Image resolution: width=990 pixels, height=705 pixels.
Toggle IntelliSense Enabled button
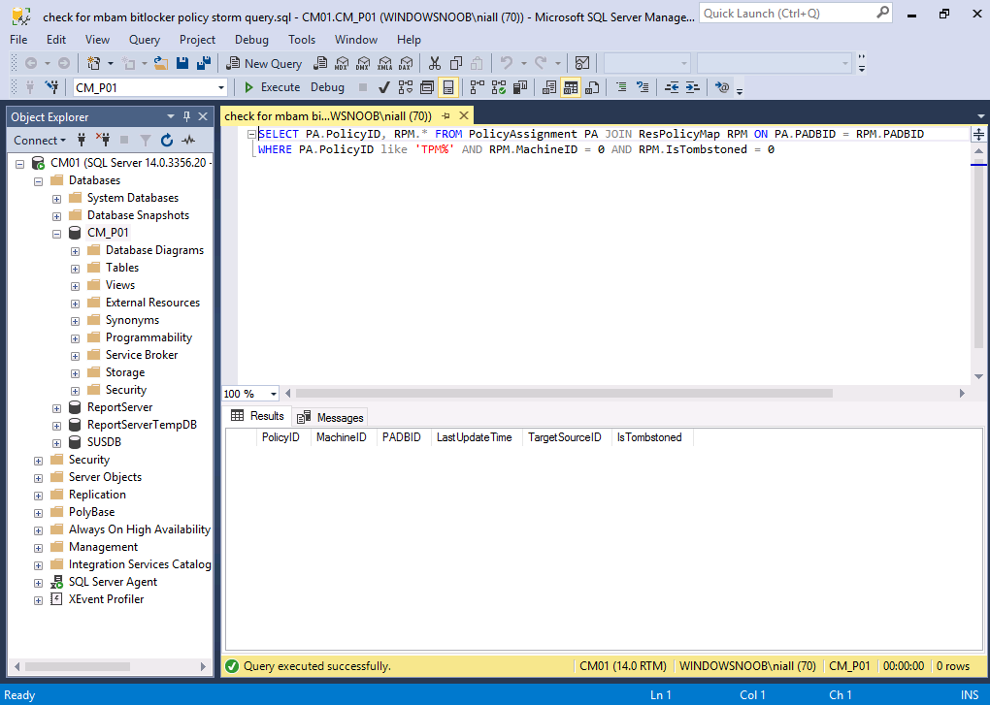pyautogui.click(x=448, y=87)
